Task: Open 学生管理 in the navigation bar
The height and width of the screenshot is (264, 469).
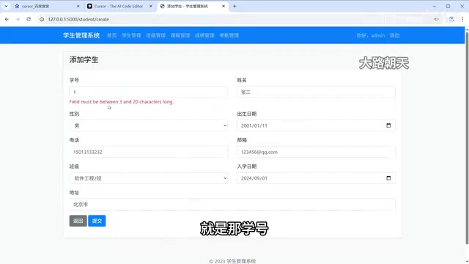Action: 131,35
